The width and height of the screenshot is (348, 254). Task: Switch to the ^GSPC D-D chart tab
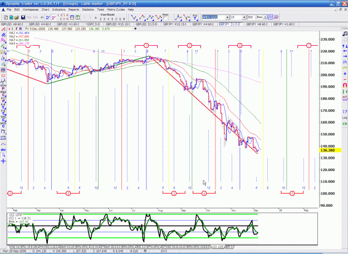92,24
